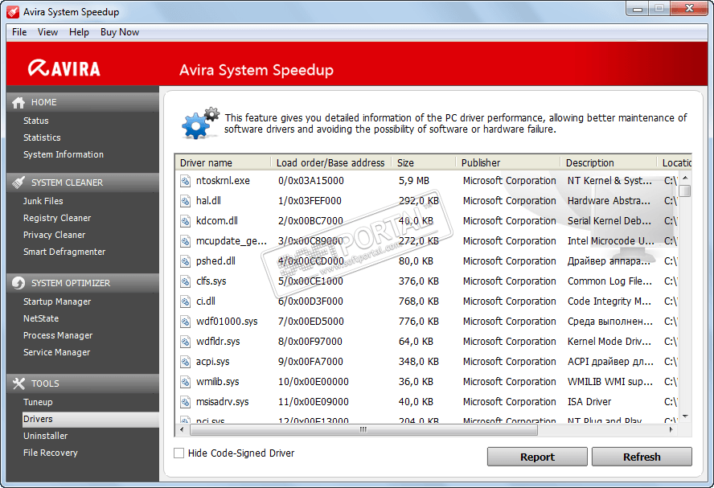
Task: Open the View menu
Action: (47, 32)
